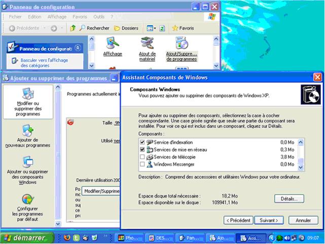Toggle the Windows Messenger checkbox
The image size is (325, 244).
pos(142,164)
